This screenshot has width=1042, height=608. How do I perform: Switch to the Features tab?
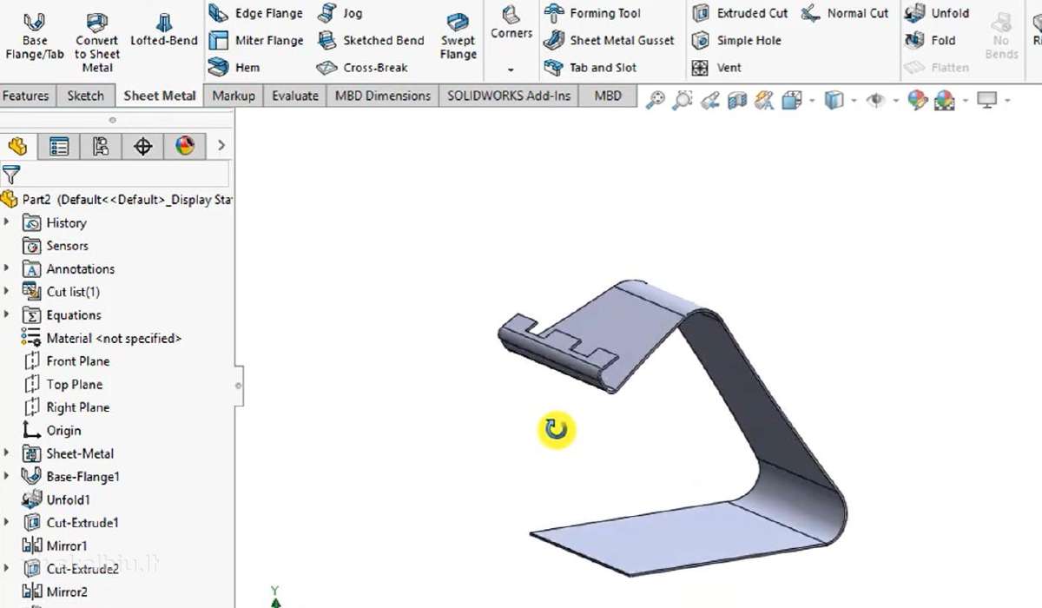point(26,96)
